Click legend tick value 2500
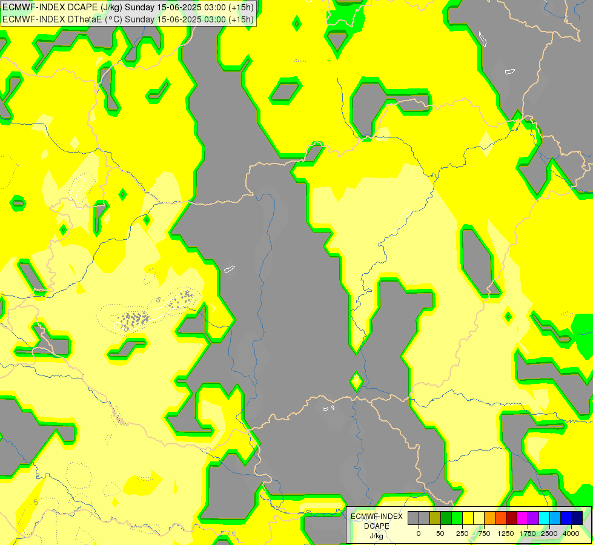Image resolution: width=593 pixels, height=545 pixels. point(549,533)
